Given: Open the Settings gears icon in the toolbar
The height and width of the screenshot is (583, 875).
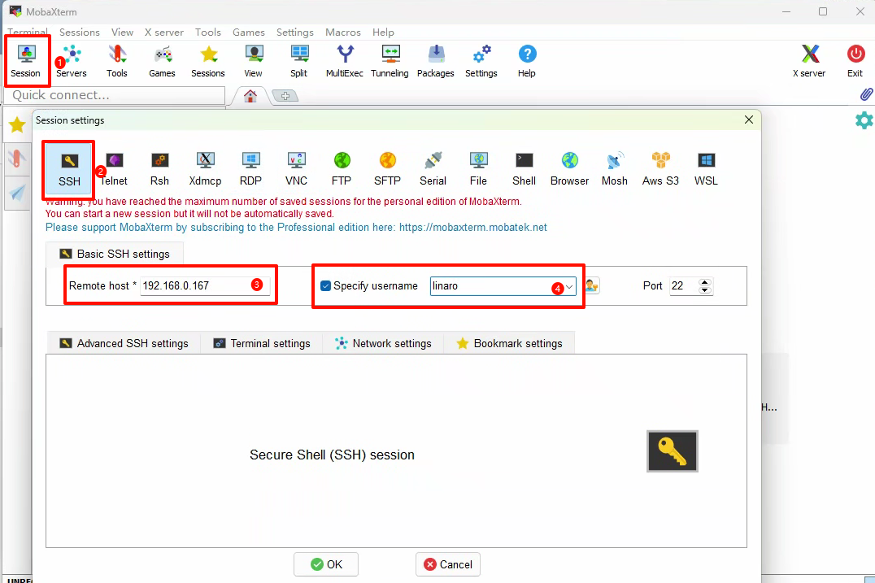Looking at the screenshot, I should 481,61.
